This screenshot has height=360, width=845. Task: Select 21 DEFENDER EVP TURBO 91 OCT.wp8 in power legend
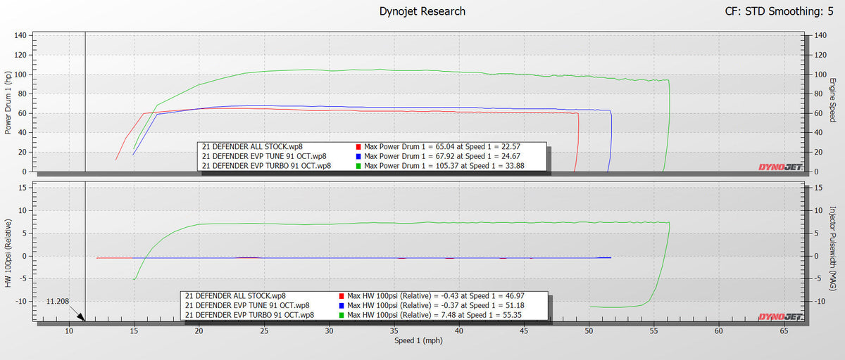pos(266,166)
